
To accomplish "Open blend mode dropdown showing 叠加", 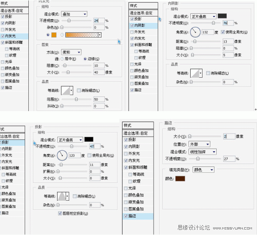I will (74, 14).
